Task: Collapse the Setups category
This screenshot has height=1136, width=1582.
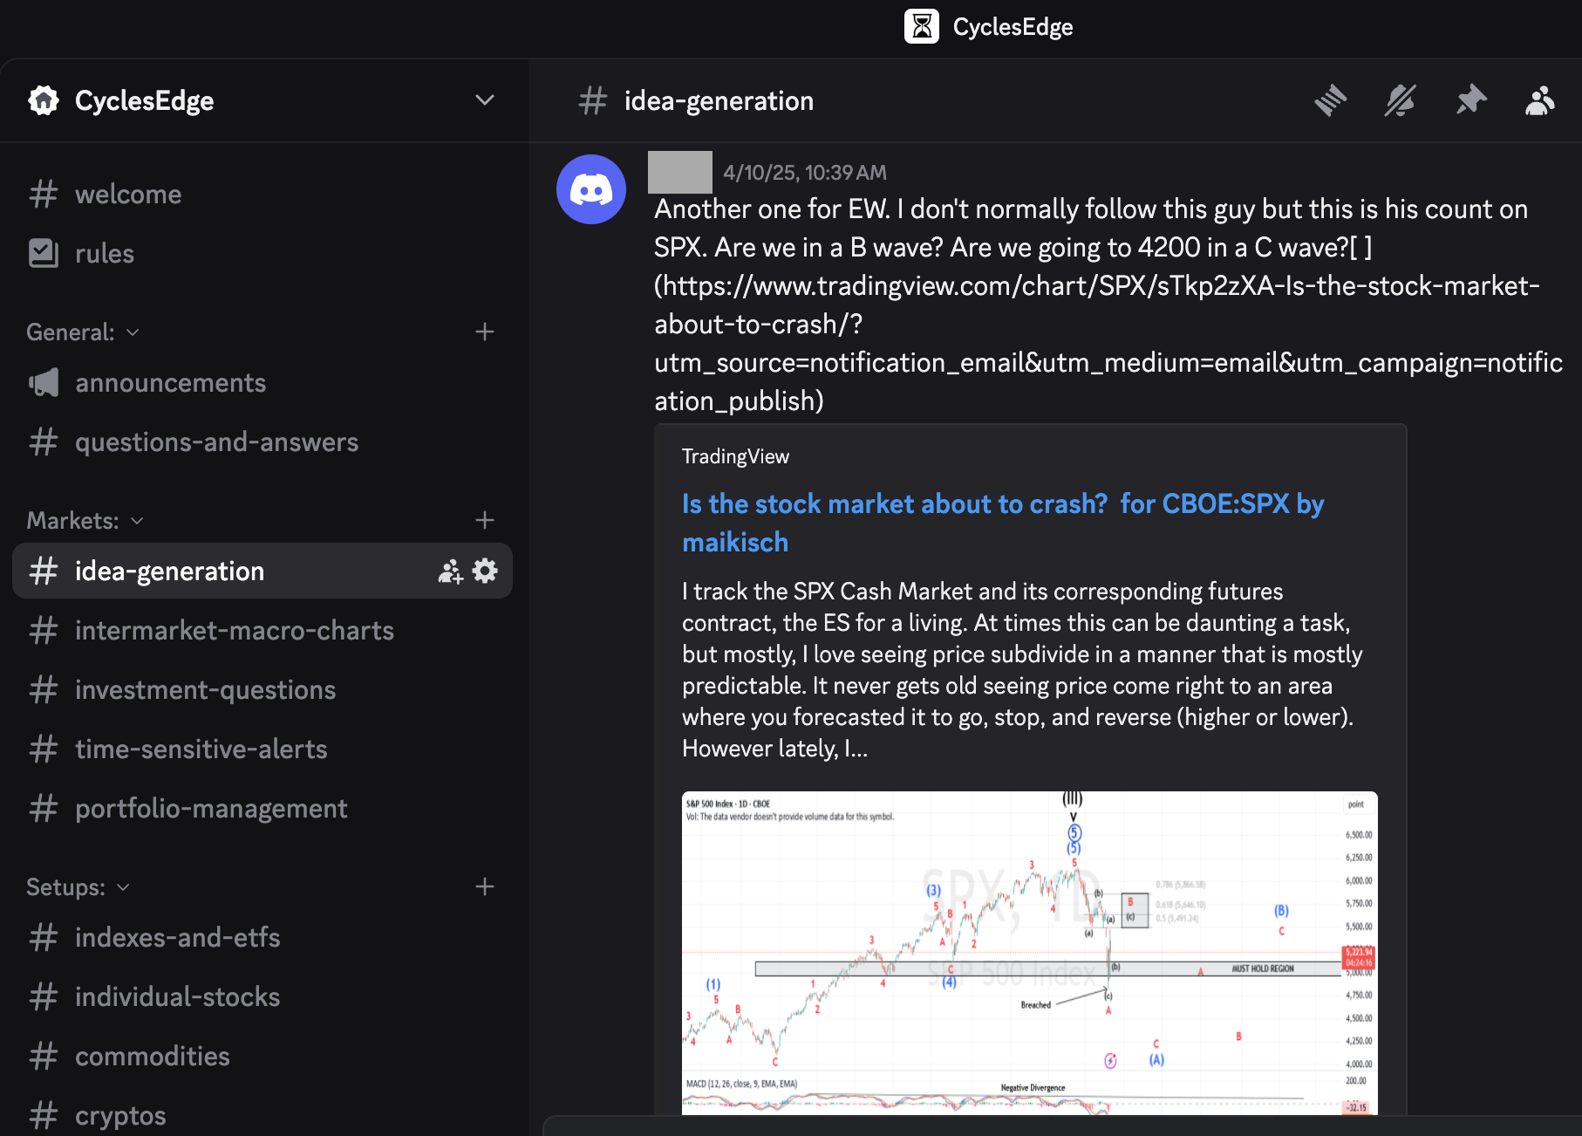Action: pos(78,886)
